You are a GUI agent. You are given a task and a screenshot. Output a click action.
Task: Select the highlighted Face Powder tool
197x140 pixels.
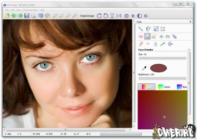click(x=147, y=37)
